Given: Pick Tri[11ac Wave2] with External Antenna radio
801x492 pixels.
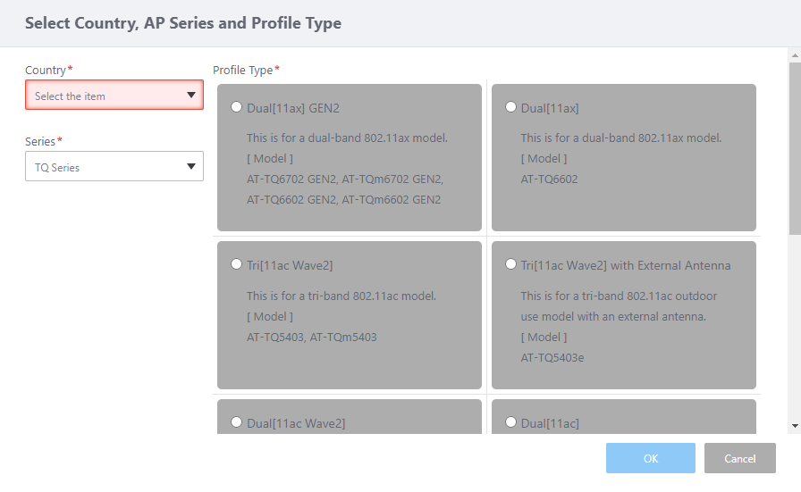Looking at the screenshot, I should pyautogui.click(x=510, y=264).
